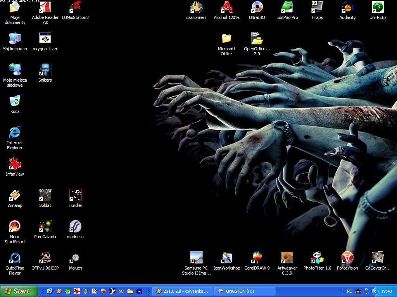Select the Snikers desktop shortcut
This screenshot has height=297, width=397.
click(45, 73)
